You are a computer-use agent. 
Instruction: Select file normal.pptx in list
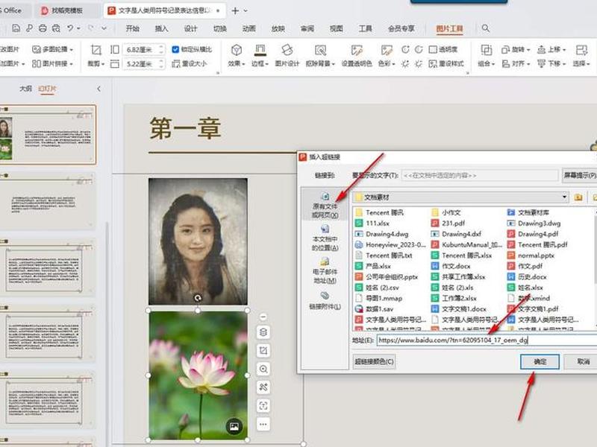pos(531,256)
